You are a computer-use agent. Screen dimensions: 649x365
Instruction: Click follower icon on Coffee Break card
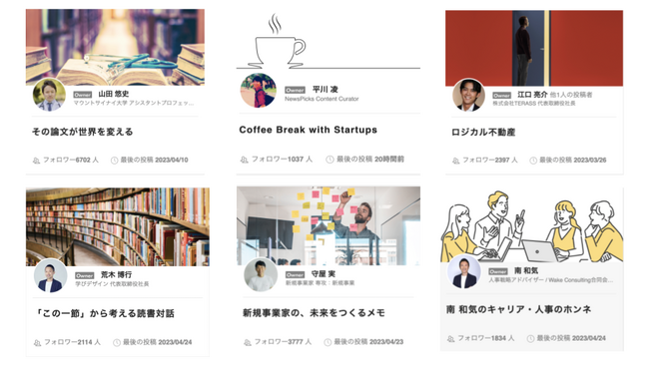(x=245, y=160)
